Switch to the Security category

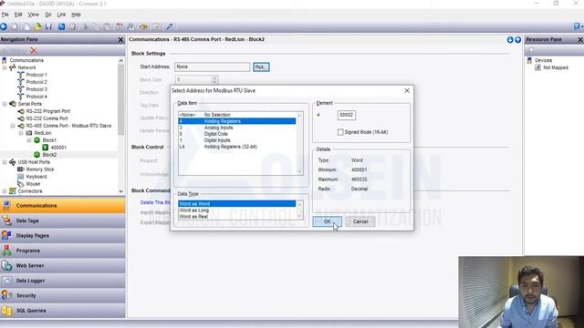(x=63, y=295)
